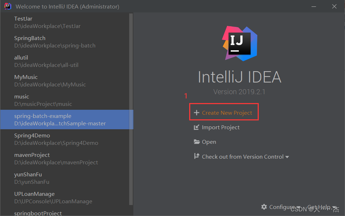
Task: Choose Import Project
Action: pos(221,127)
